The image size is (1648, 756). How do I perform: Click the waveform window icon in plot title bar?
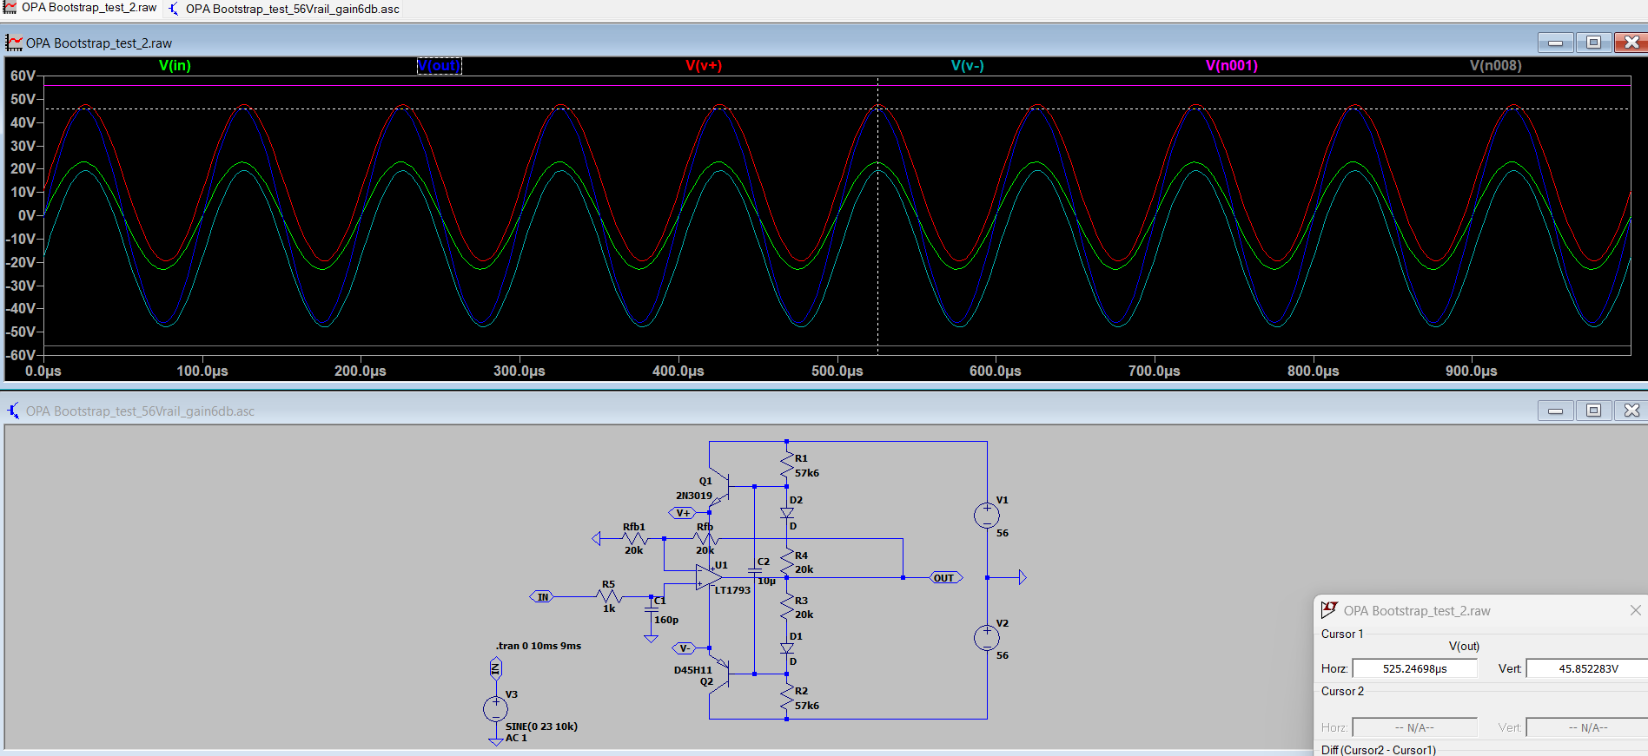point(14,43)
